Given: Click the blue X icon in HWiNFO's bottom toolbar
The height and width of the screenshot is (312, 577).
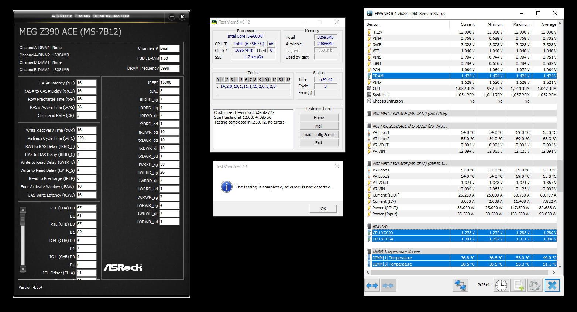Looking at the screenshot, I should pyautogui.click(x=552, y=285).
